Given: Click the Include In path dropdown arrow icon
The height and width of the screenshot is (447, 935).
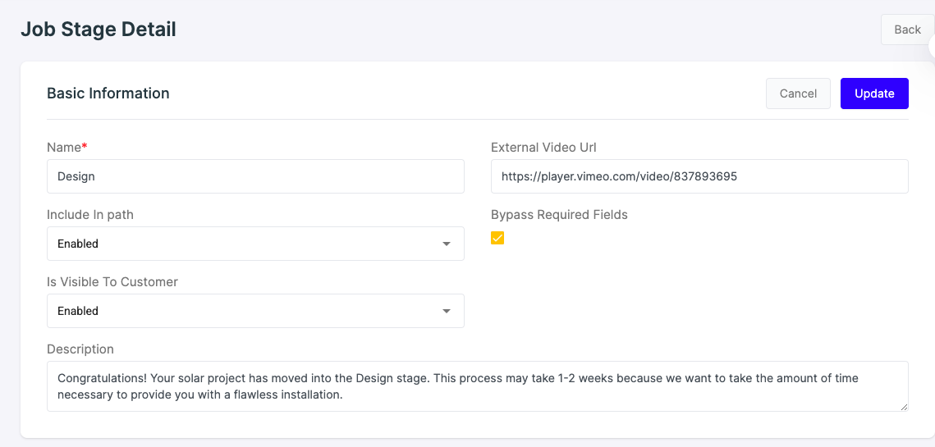Looking at the screenshot, I should pyautogui.click(x=446, y=244).
